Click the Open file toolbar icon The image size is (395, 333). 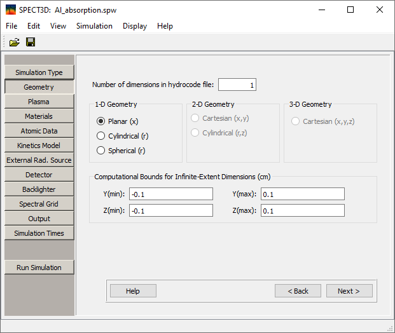click(14, 42)
